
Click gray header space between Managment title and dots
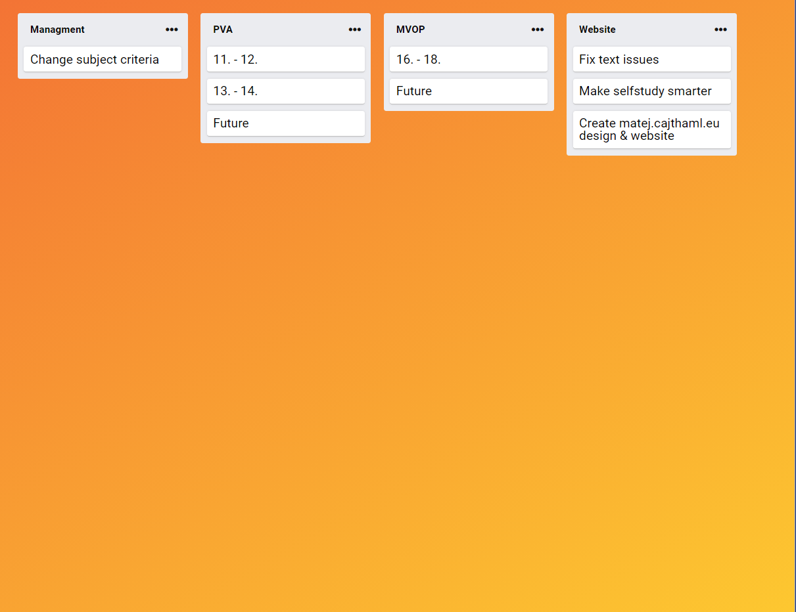pos(125,30)
